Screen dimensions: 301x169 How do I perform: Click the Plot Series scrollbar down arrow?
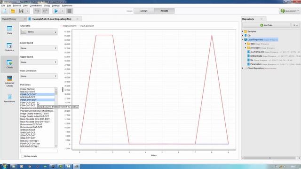pos(56,146)
